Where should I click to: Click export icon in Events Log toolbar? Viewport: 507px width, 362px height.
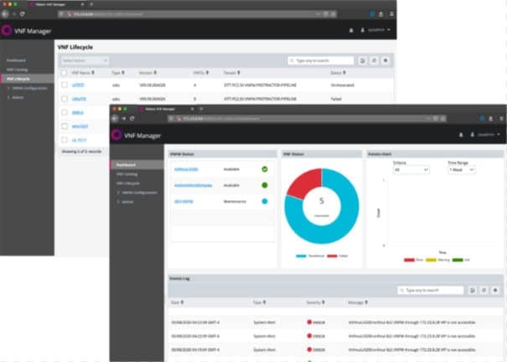pos(473,290)
